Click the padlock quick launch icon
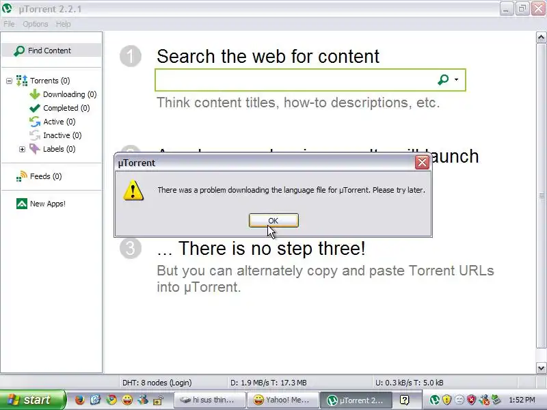 coord(159,400)
